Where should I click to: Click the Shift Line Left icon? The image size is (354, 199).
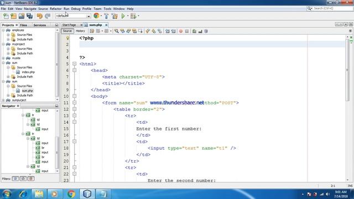(x=167, y=31)
